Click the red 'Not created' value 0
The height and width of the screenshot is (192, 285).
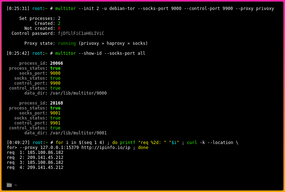59,28
